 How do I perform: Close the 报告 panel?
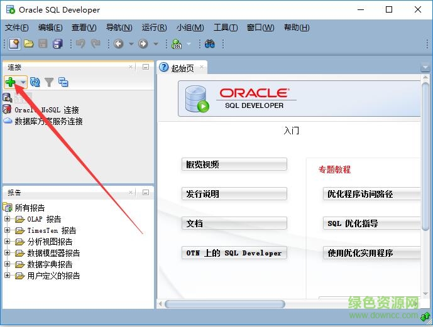coord(130,192)
